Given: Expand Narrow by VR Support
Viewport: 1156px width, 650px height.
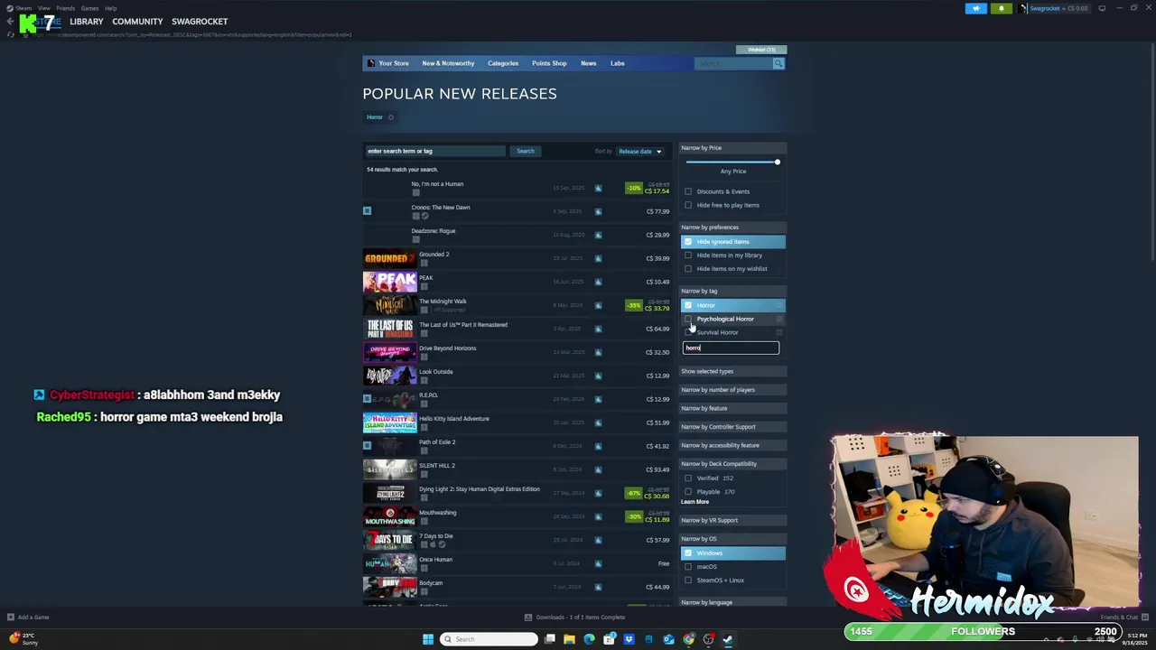Looking at the screenshot, I should point(732,520).
